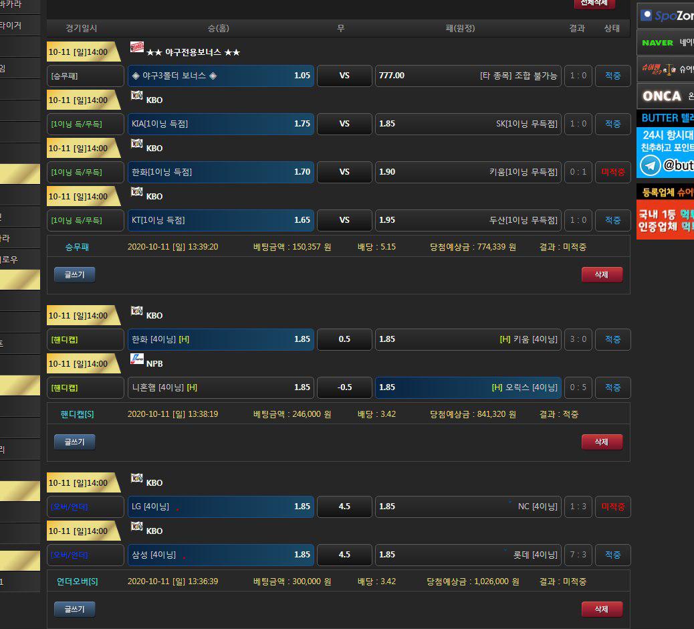The width and height of the screenshot is (694, 629).
Task: Click the 적중 status for 삼성 vs 롯데
Action: 612,555
